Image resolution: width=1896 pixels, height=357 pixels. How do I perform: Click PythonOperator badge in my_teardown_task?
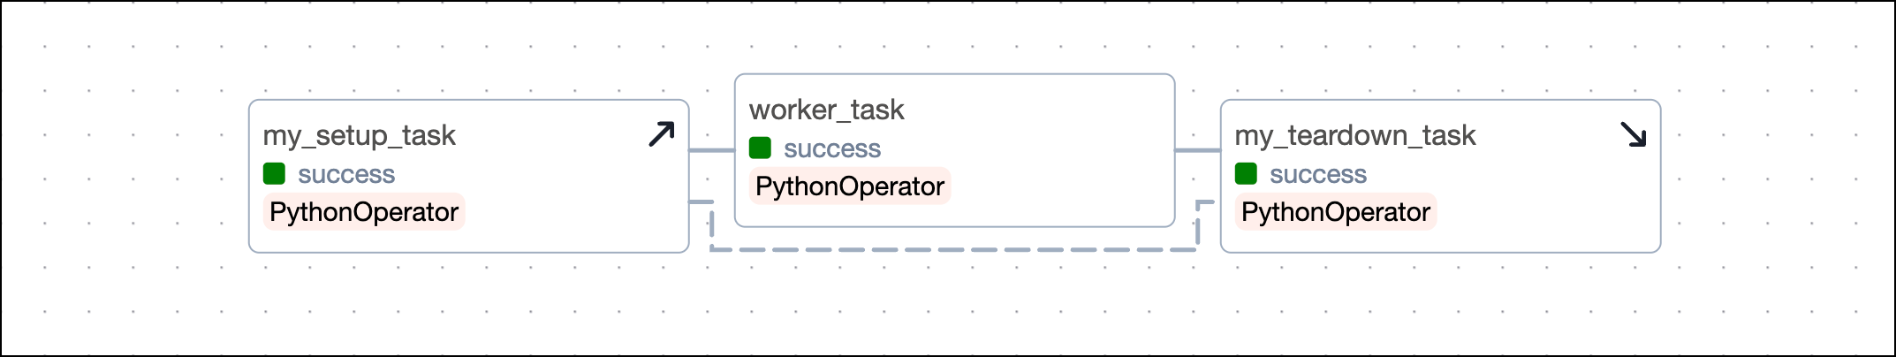[1335, 212]
